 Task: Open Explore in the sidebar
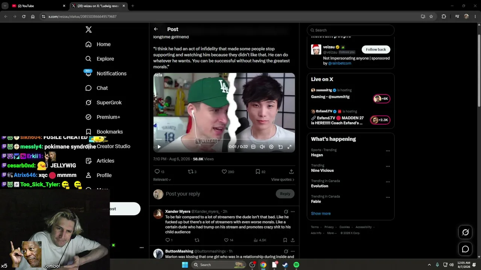[x=100, y=59]
